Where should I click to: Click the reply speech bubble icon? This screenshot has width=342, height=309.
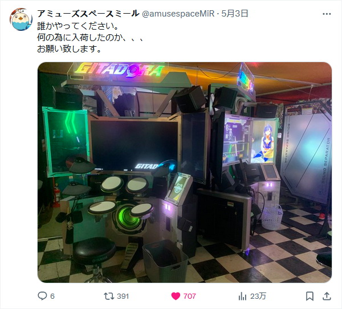pos(42,296)
